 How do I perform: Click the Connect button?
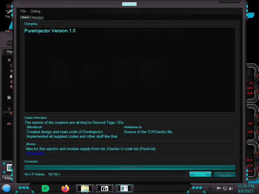point(200,174)
